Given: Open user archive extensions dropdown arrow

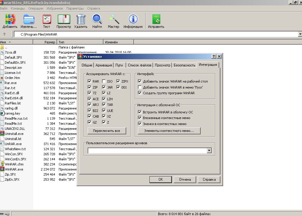Looking at the screenshot, I should (209, 150).
